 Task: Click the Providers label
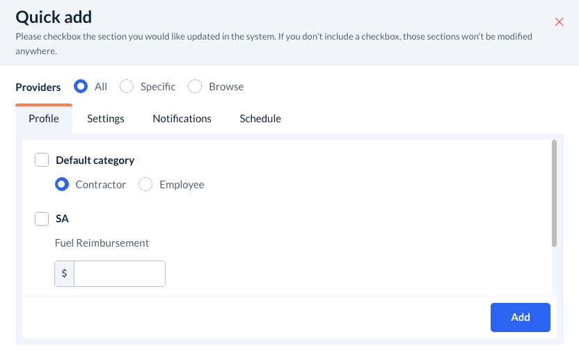tap(38, 87)
